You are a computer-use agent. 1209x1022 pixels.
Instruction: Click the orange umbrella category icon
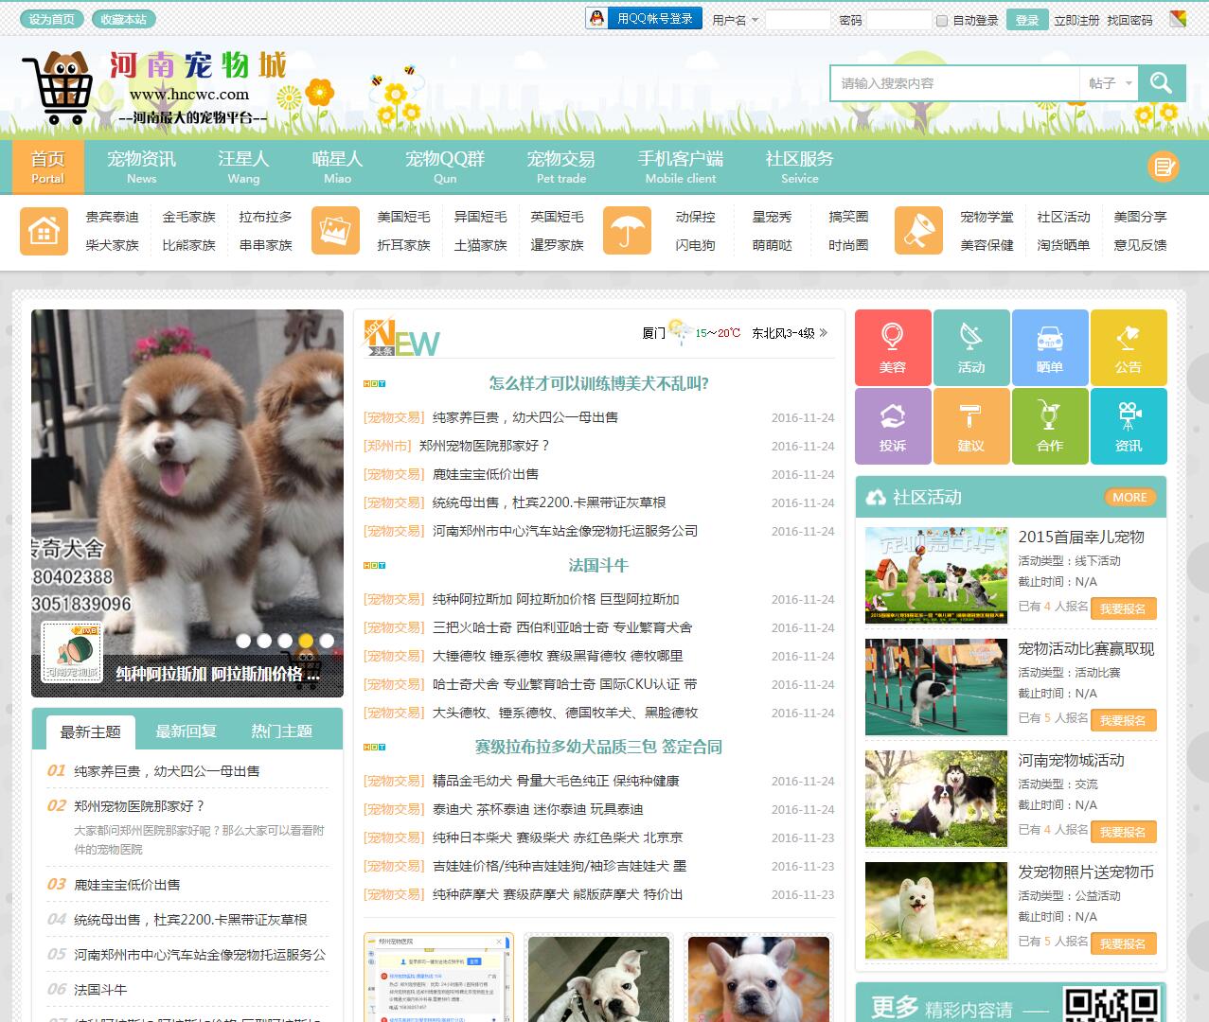627,231
